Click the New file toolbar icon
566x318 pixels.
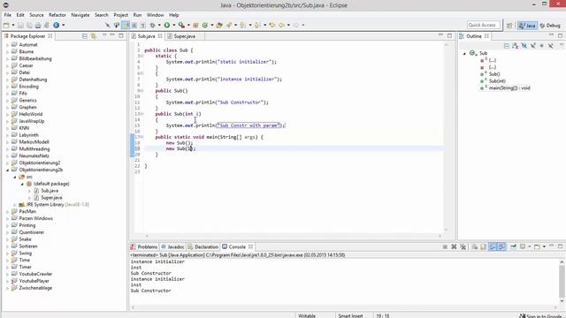pos(6,26)
